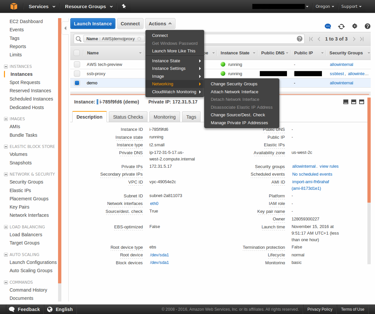Expand the Oregon region selector
375x314 pixels.
325,6
